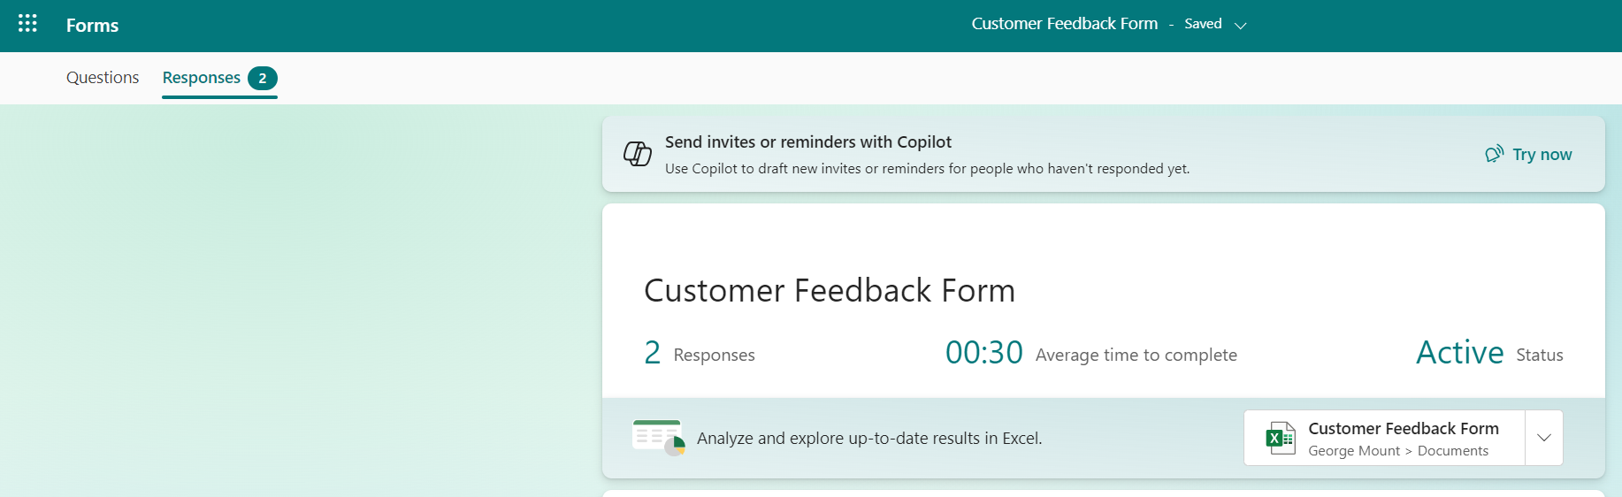The width and height of the screenshot is (1622, 497).
Task: Click the Try now button
Action: coord(1542,155)
